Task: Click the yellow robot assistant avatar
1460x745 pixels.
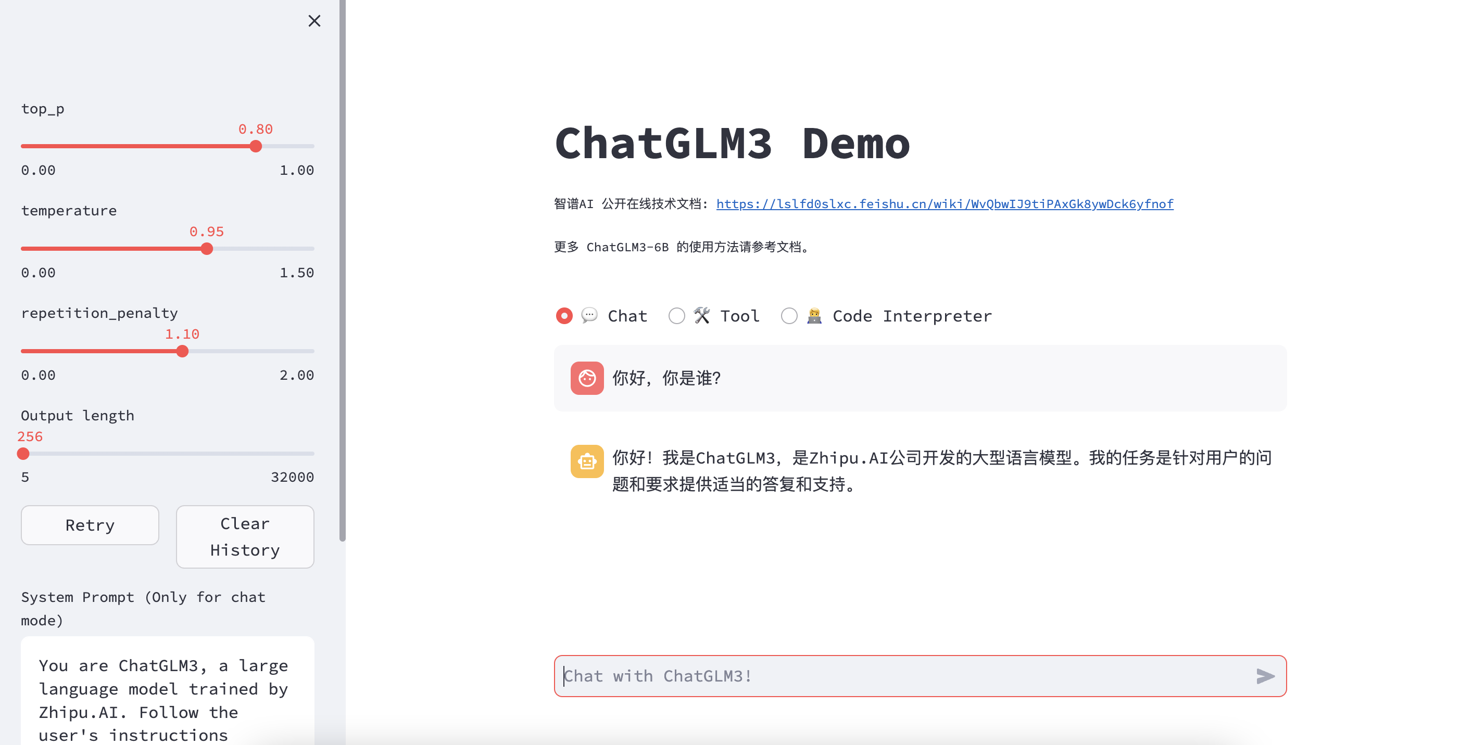Action: [x=587, y=461]
